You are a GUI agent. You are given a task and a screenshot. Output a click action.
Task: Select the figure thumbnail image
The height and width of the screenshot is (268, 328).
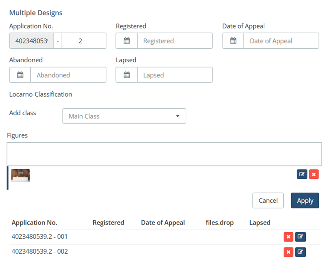20,175
